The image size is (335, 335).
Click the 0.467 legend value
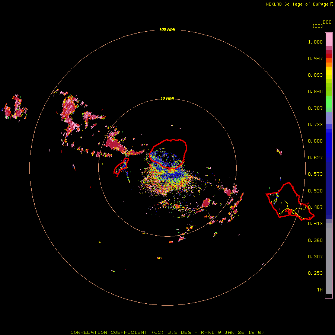(x=315, y=207)
